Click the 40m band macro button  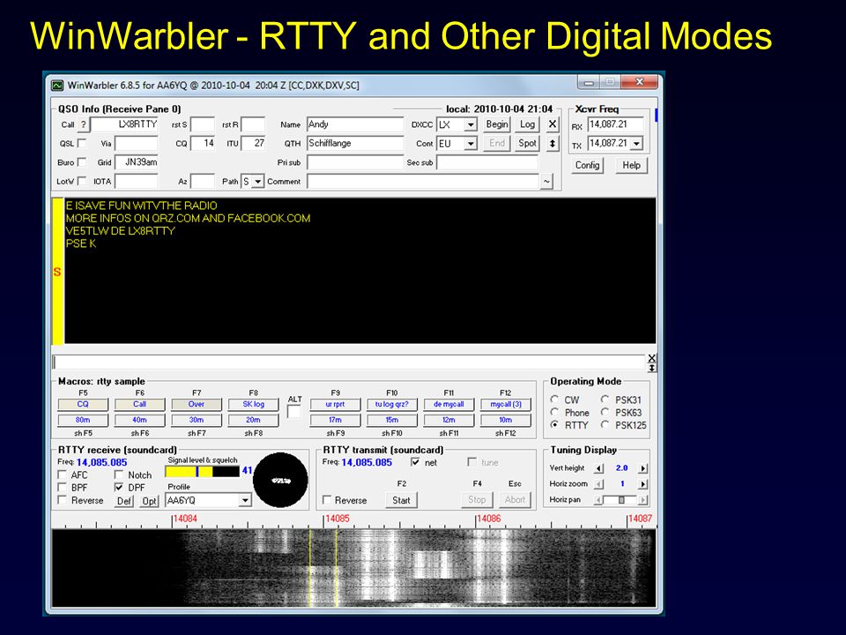pyautogui.click(x=140, y=420)
